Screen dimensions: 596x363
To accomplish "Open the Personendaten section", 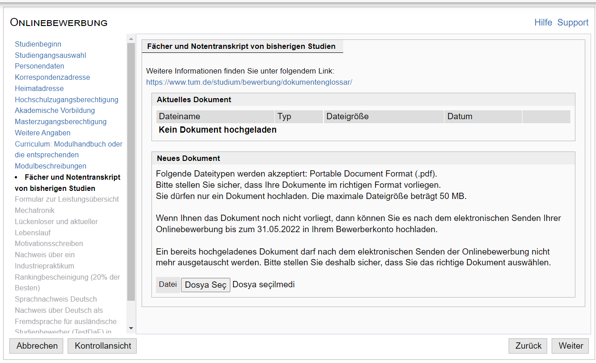I will point(39,66).
